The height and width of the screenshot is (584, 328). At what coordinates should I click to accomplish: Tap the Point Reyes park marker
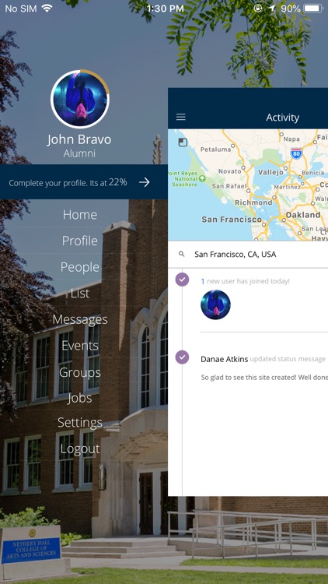point(202,178)
